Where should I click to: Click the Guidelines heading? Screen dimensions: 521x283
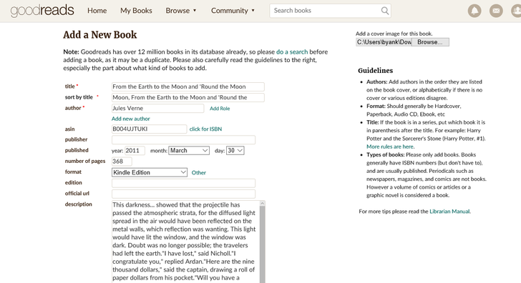[376, 70]
